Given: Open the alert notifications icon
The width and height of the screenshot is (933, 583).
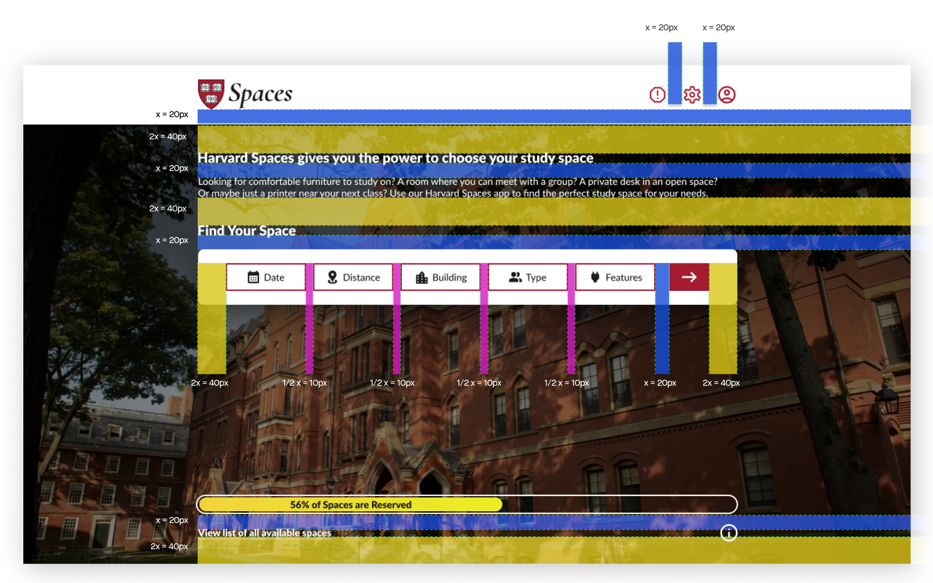Looking at the screenshot, I should click(657, 94).
